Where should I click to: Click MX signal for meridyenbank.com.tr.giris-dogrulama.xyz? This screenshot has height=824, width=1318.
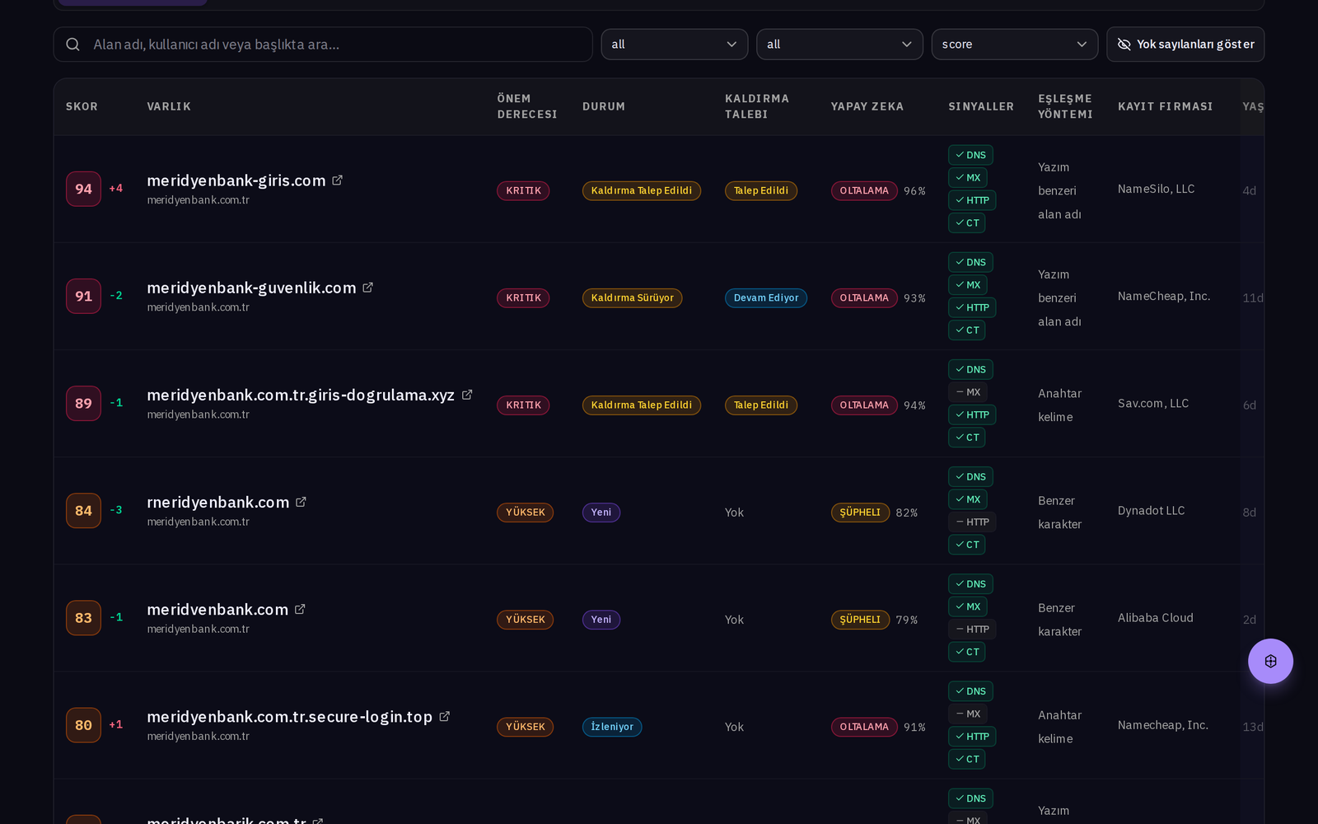pyautogui.click(x=968, y=392)
